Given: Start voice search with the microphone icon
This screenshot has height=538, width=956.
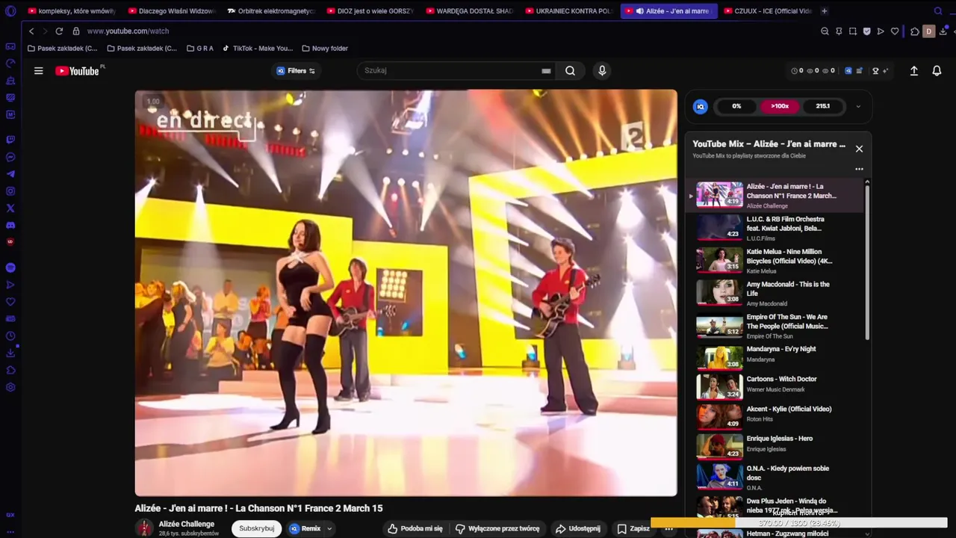Looking at the screenshot, I should [x=602, y=70].
